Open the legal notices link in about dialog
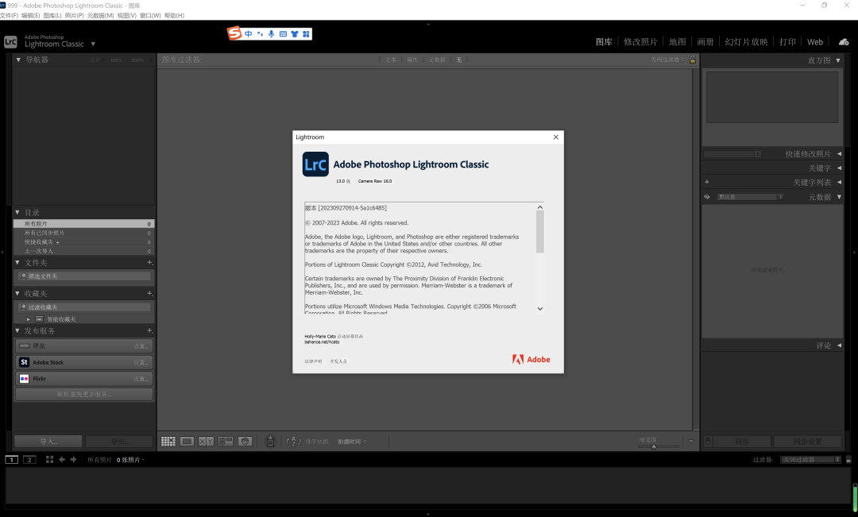 click(313, 361)
